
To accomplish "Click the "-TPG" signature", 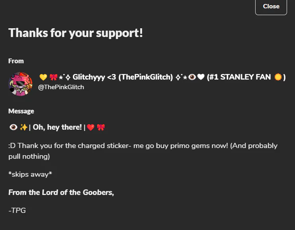I will pyautogui.click(x=17, y=211).
